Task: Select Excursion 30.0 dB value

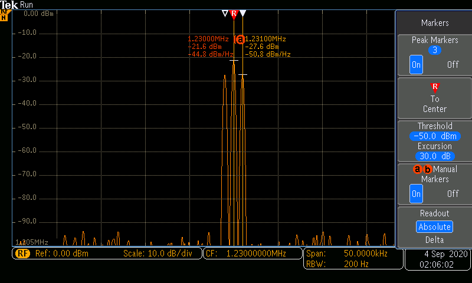Action: pyautogui.click(x=435, y=156)
